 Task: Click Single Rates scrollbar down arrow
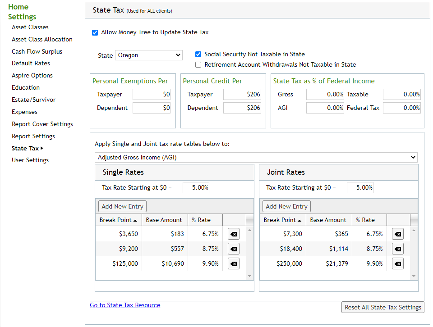(249, 276)
